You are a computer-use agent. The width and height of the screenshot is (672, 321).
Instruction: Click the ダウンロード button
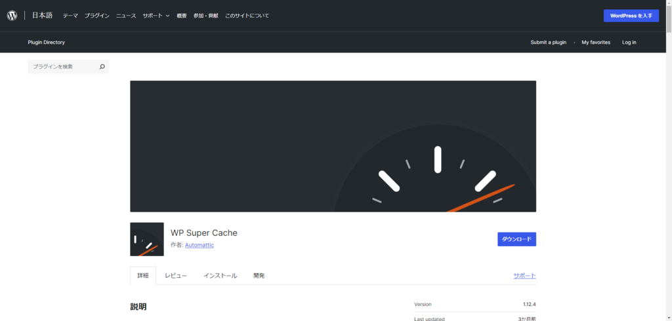point(516,239)
